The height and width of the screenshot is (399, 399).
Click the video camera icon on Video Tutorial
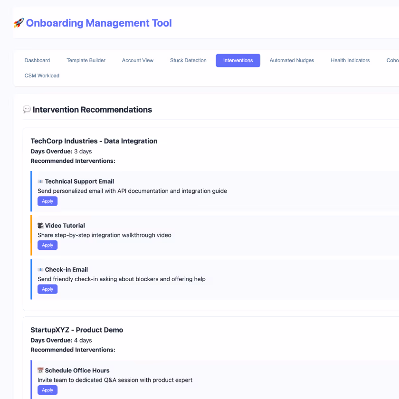pos(41,225)
